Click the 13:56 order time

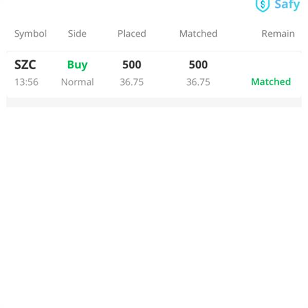point(26,82)
